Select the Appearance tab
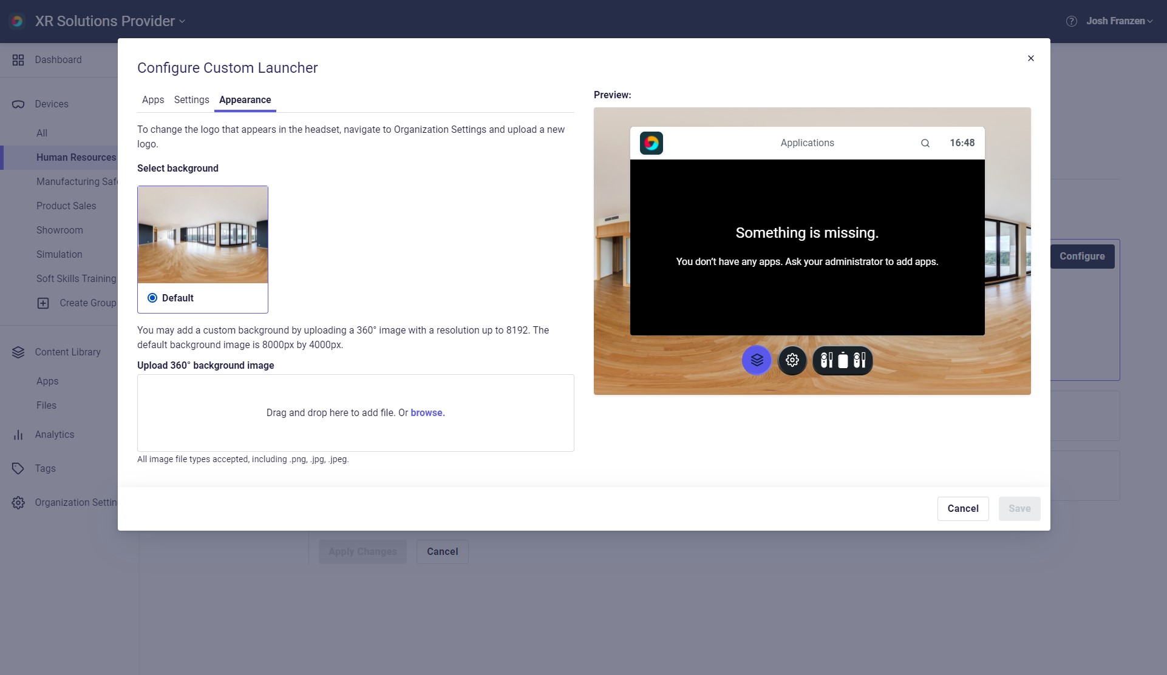 point(245,100)
